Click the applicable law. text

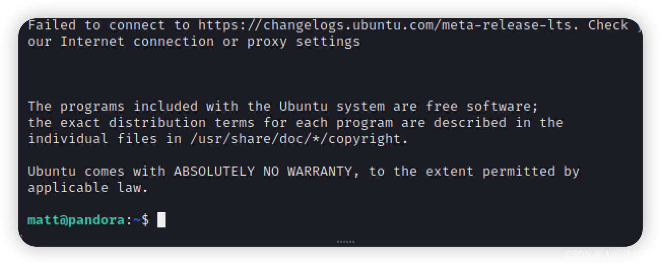(88, 188)
